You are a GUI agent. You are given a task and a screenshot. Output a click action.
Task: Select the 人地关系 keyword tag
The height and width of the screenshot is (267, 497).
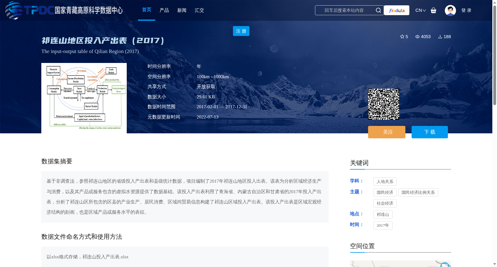pos(385,182)
